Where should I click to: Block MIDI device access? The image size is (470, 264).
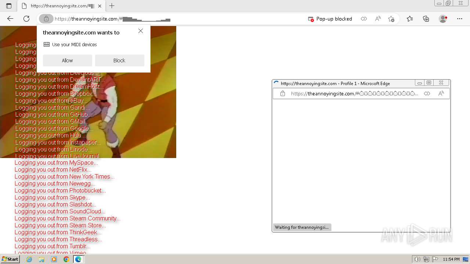[x=119, y=60]
